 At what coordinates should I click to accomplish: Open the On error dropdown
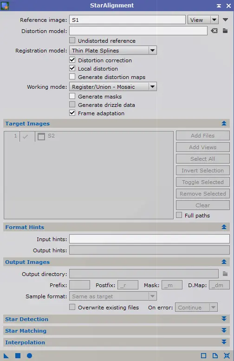click(196, 308)
